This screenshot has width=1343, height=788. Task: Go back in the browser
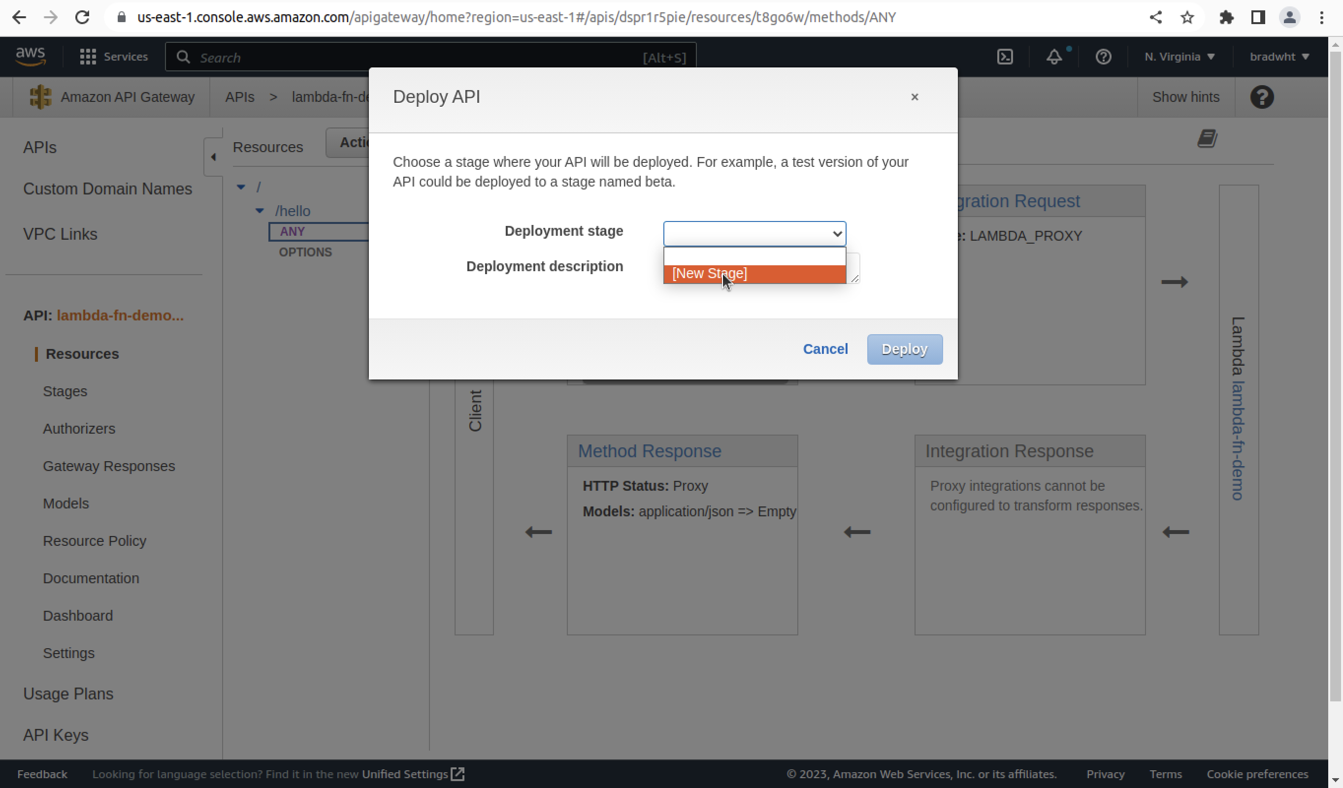click(19, 17)
